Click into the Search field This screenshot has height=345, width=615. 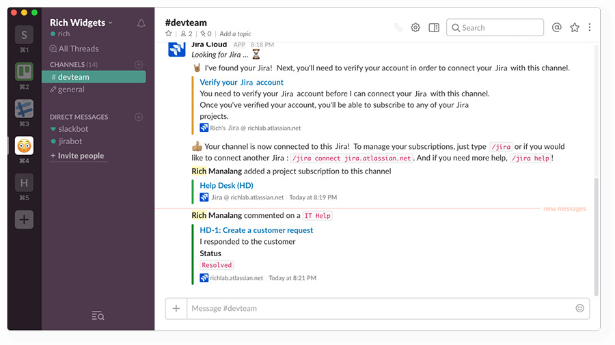495,27
